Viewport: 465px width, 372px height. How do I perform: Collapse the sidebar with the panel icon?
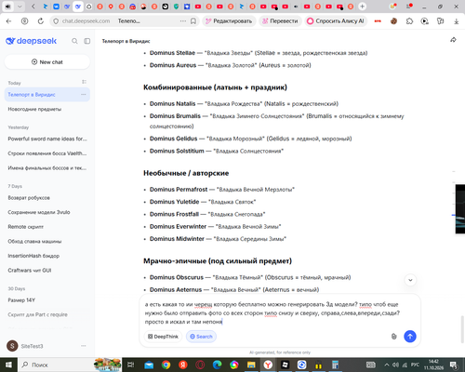coord(87,41)
